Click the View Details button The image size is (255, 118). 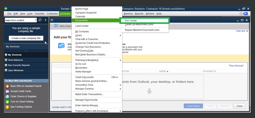point(193,106)
